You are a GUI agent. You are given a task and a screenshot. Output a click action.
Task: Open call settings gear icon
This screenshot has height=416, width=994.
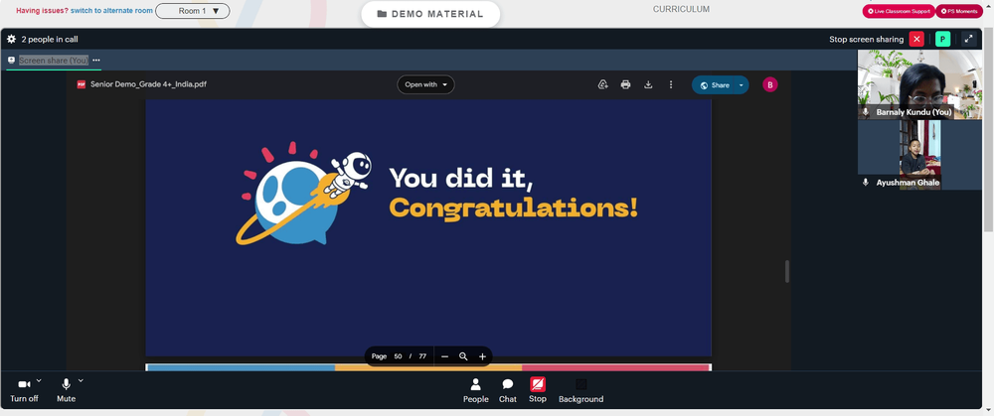11,40
